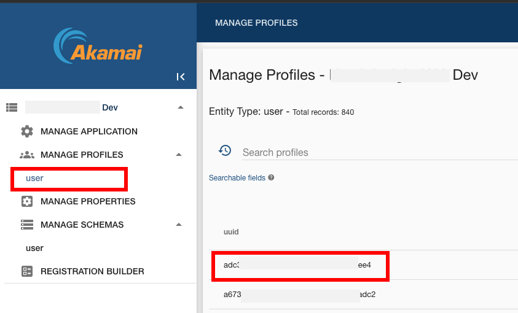Open the user schema under Manage Schemas
518x313 pixels.
(35, 248)
